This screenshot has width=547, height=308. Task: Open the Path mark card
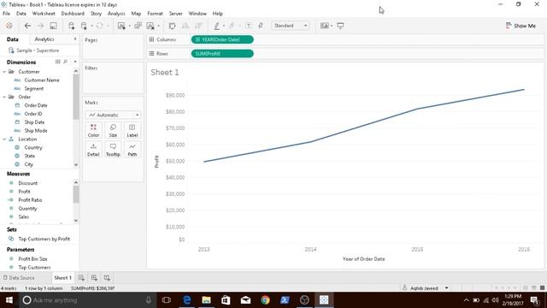[x=132, y=150]
